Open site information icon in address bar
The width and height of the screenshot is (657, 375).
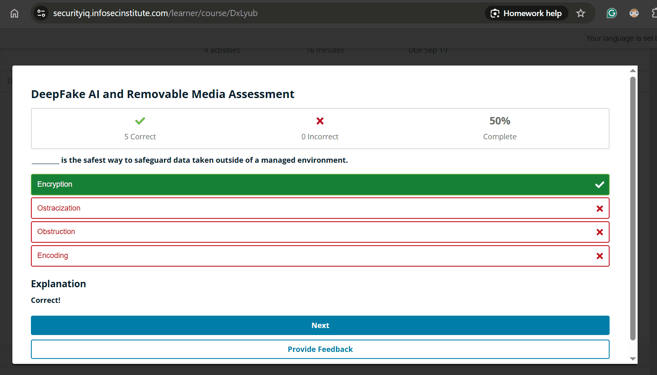pos(41,13)
